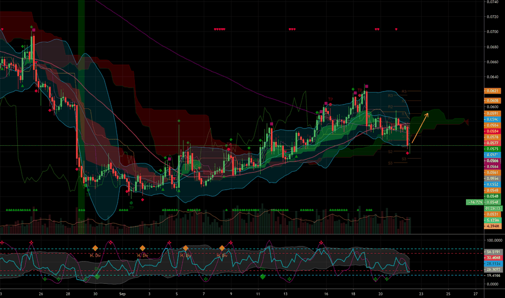The height and width of the screenshot is (298, 505).
Task: Click the 0.0600 price axis value
Action: tap(493, 107)
